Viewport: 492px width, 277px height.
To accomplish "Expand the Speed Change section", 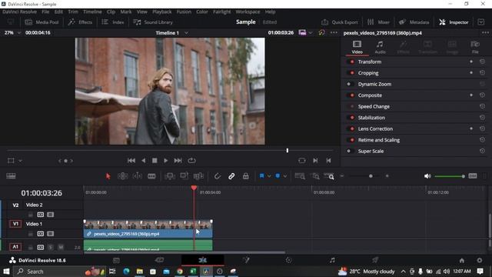I will 374,106.
